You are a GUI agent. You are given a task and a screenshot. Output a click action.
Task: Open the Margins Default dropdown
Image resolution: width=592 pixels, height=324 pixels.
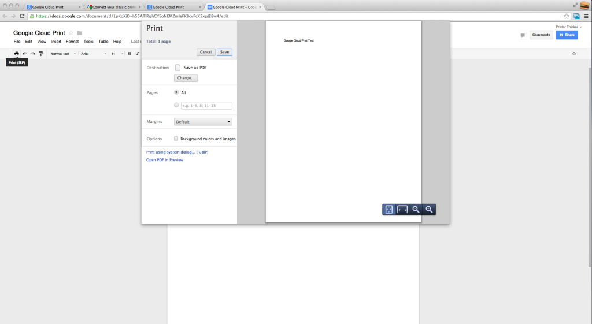coord(203,122)
